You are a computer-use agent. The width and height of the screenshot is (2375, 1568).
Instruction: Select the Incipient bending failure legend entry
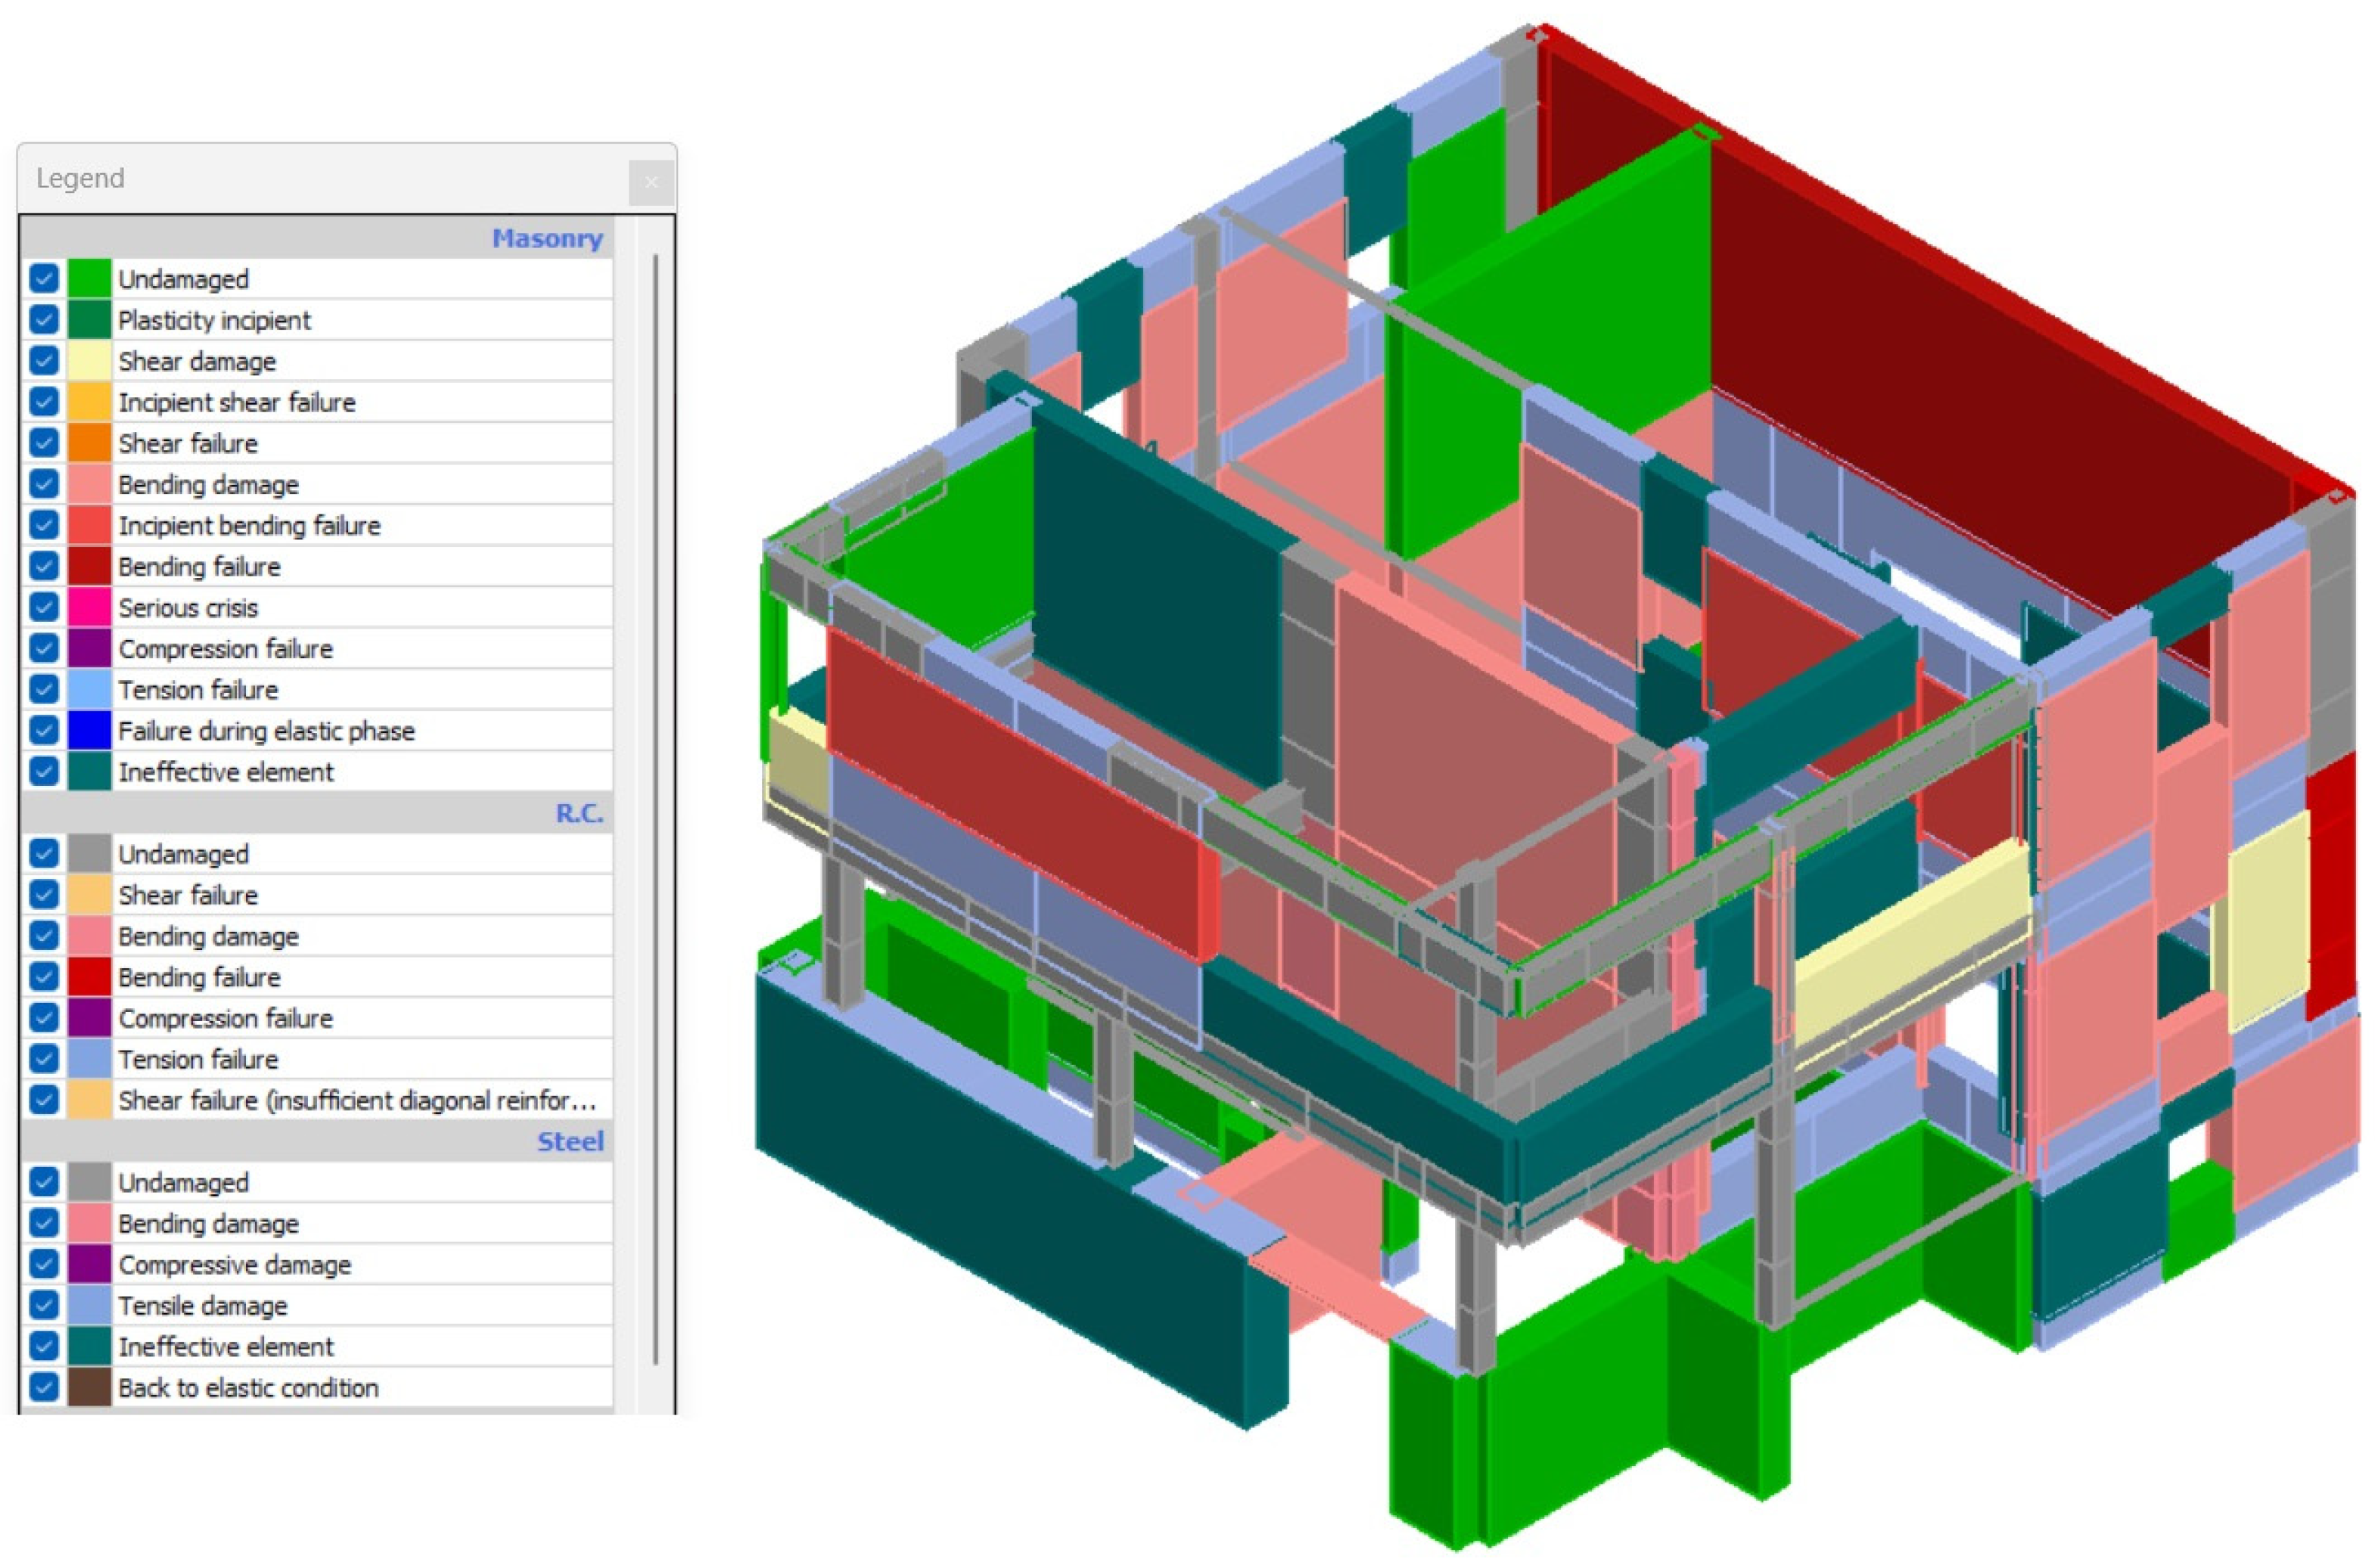[x=249, y=525]
